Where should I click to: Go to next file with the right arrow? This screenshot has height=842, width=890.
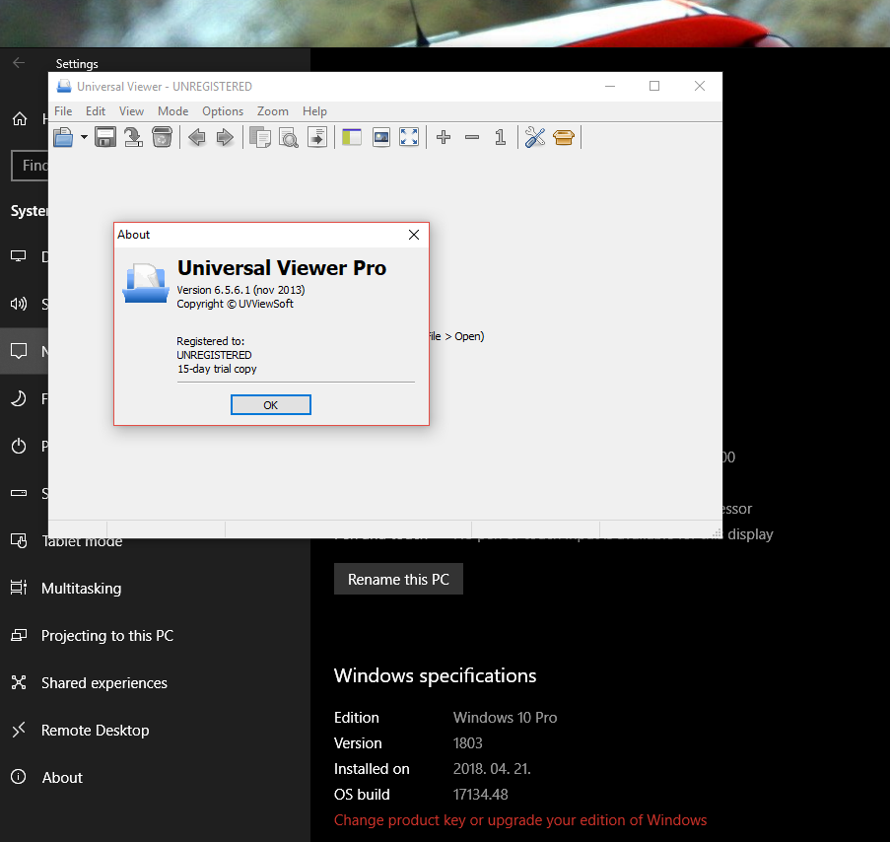[226, 137]
